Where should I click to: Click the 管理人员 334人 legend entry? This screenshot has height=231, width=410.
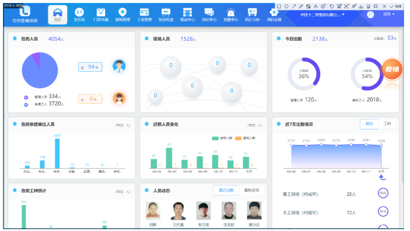pyautogui.click(x=43, y=97)
